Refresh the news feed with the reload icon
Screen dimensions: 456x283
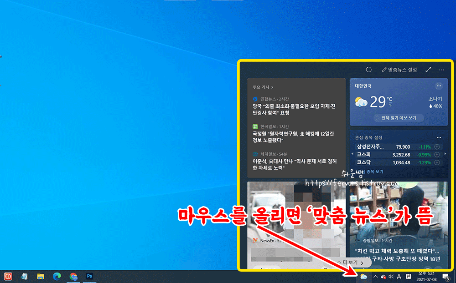368,70
